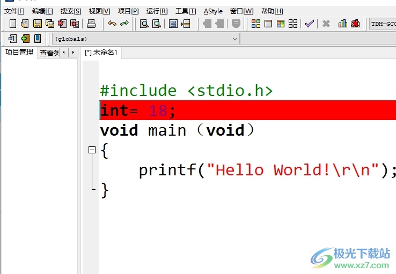Click the 'void main (void)' line

click(177, 130)
